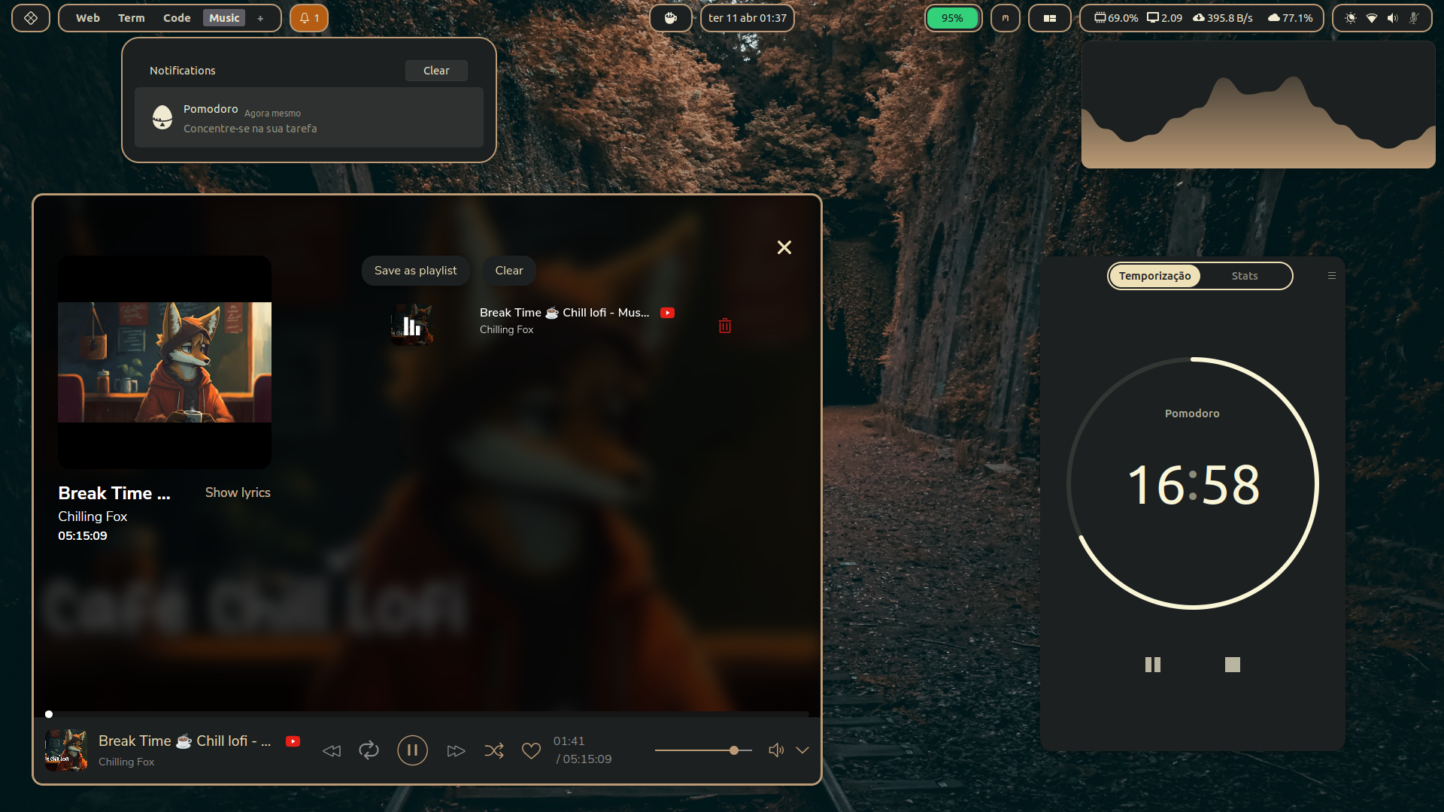Open the Pomodoro hamburger menu
Screen dimensions: 1444x812
pyautogui.click(x=1332, y=276)
